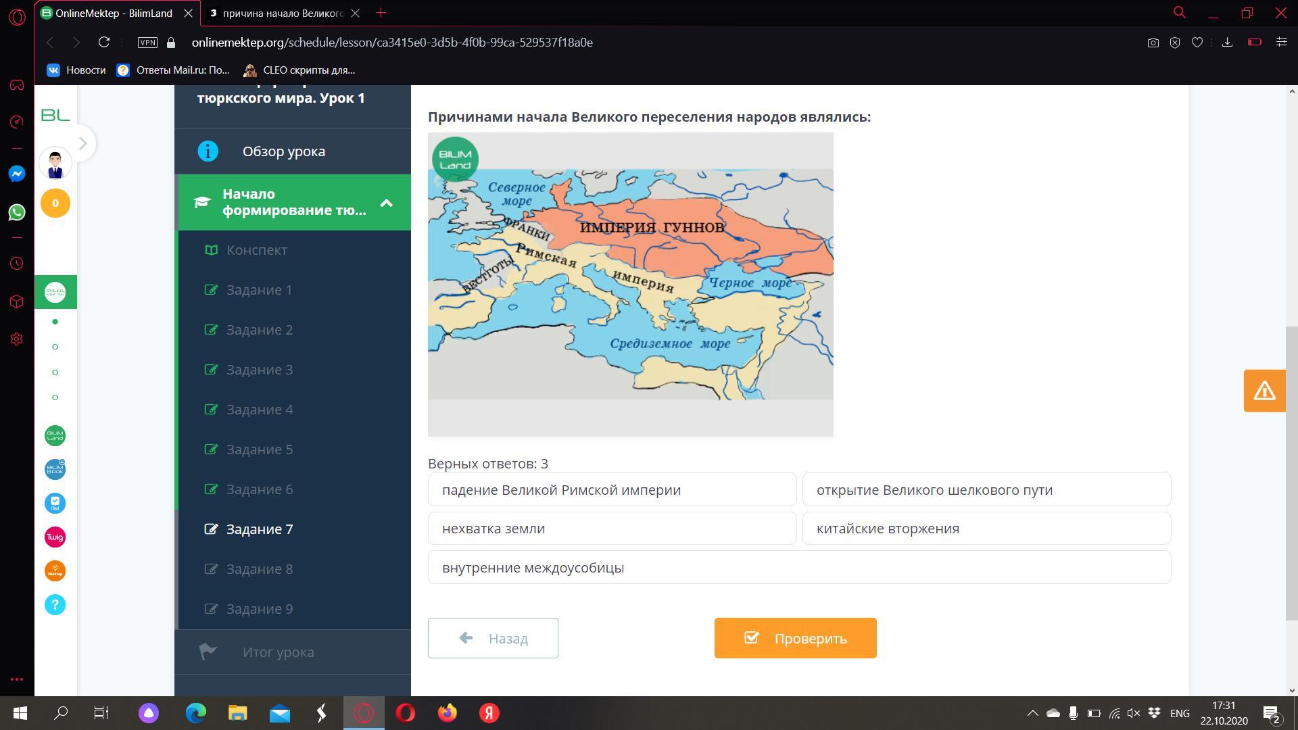Image resolution: width=1298 pixels, height=730 pixels.
Task: Show hidden system tray icons chevron
Action: click(x=1032, y=713)
